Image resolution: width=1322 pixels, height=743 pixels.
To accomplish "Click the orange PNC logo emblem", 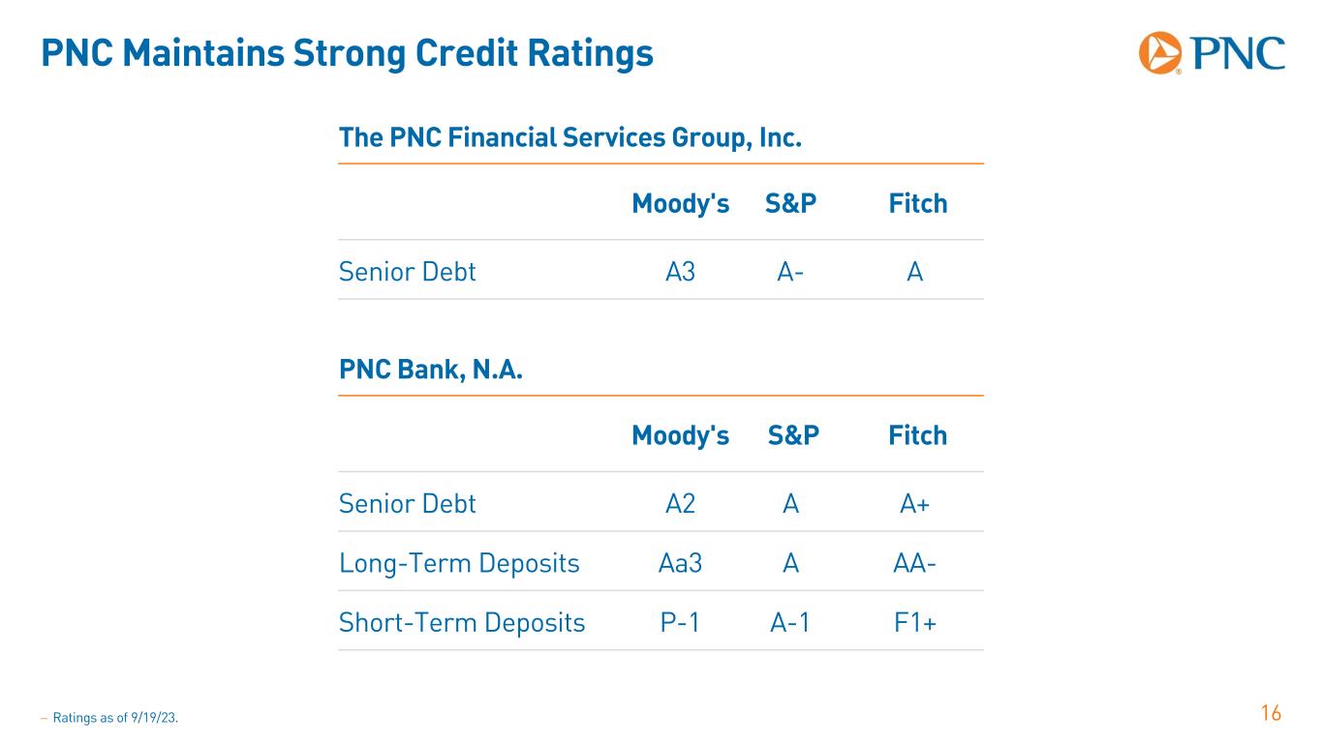I will pos(1160,52).
